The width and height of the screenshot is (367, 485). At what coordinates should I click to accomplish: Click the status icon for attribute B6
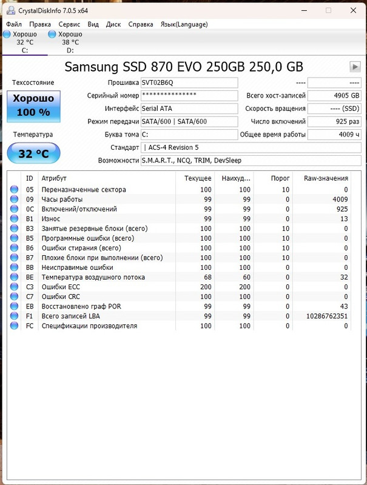(14, 248)
